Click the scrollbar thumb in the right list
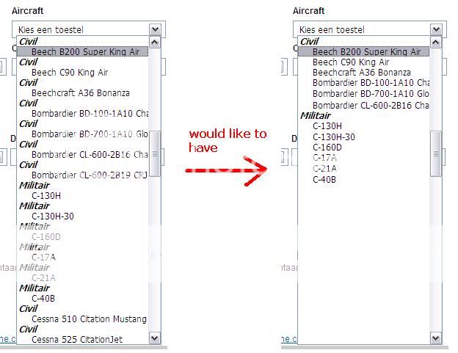 coord(436,153)
